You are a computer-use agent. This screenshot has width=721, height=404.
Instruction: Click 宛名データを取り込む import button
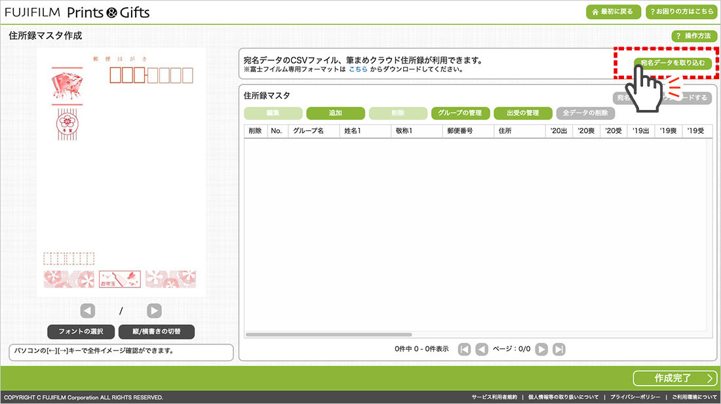672,63
